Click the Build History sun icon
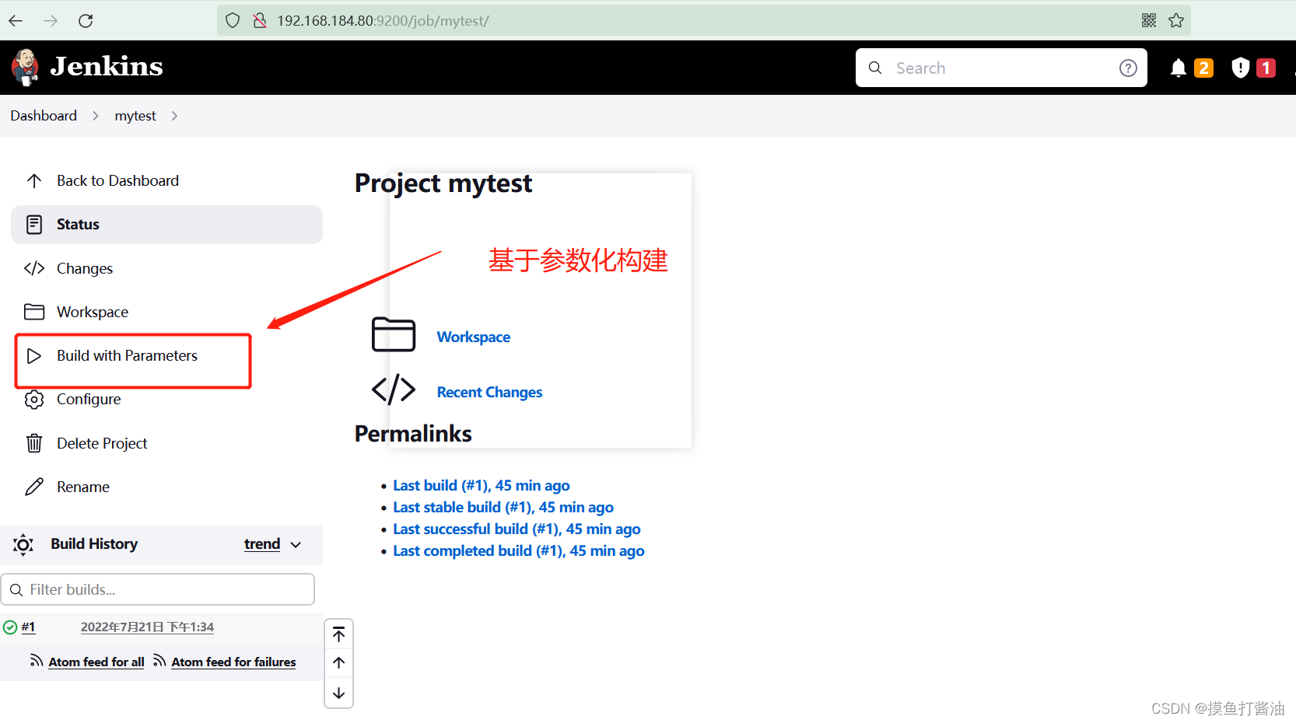Image resolution: width=1296 pixels, height=723 pixels. pyautogui.click(x=23, y=545)
